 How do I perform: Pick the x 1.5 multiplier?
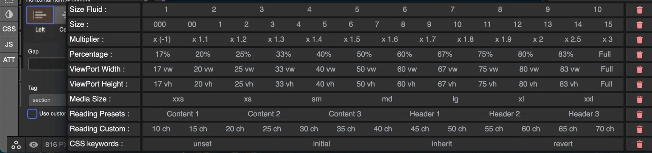point(351,39)
